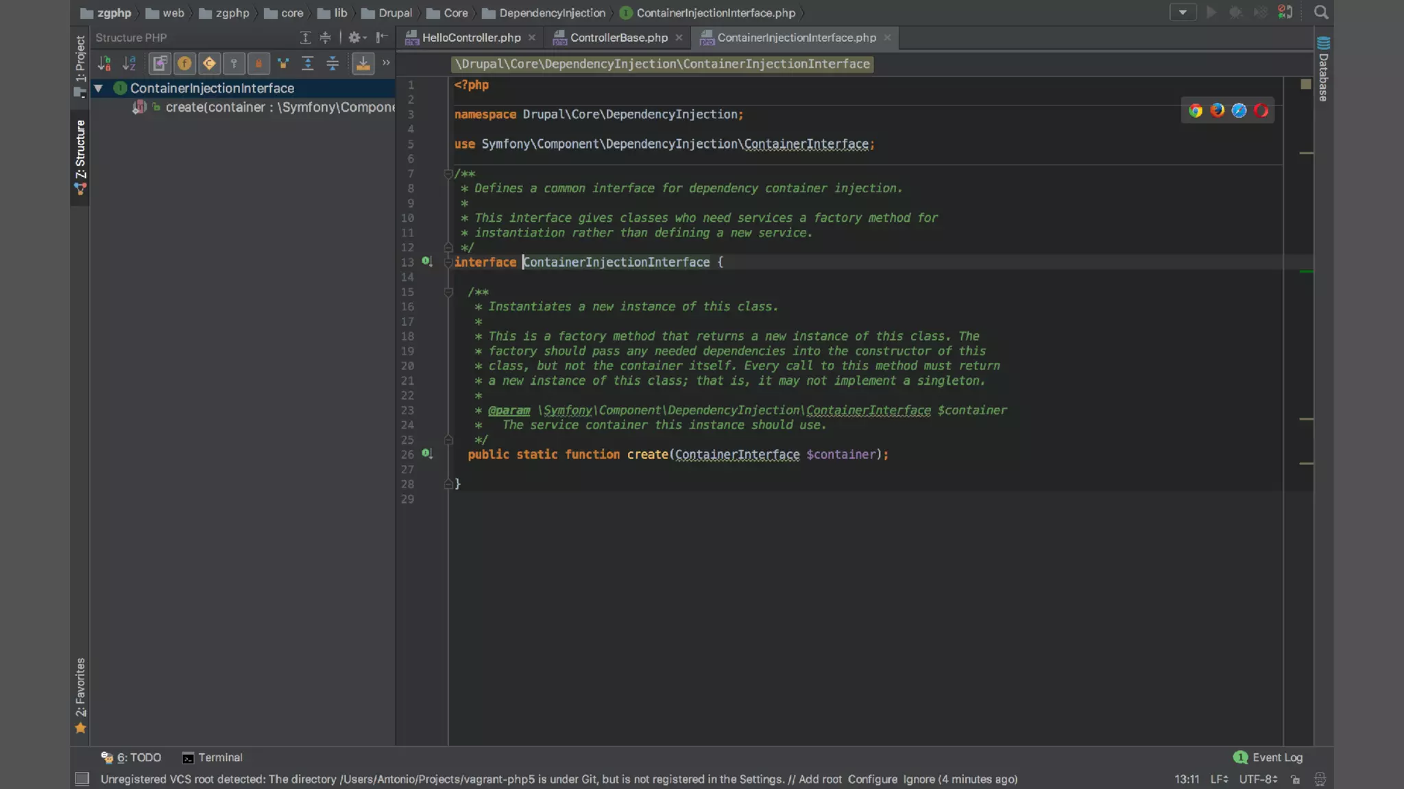This screenshot has width=1404, height=789.
Task: Open the run configuration dropdown
Action: click(x=1183, y=12)
